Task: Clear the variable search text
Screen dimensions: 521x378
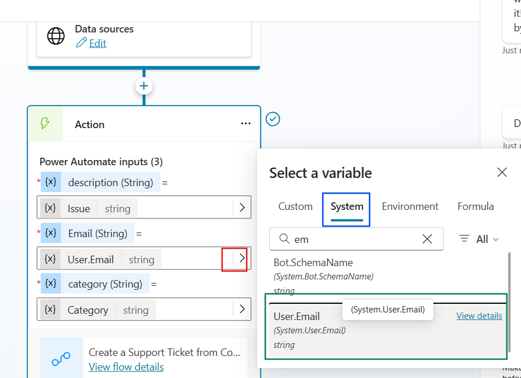Action: click(x=427, y=239)
